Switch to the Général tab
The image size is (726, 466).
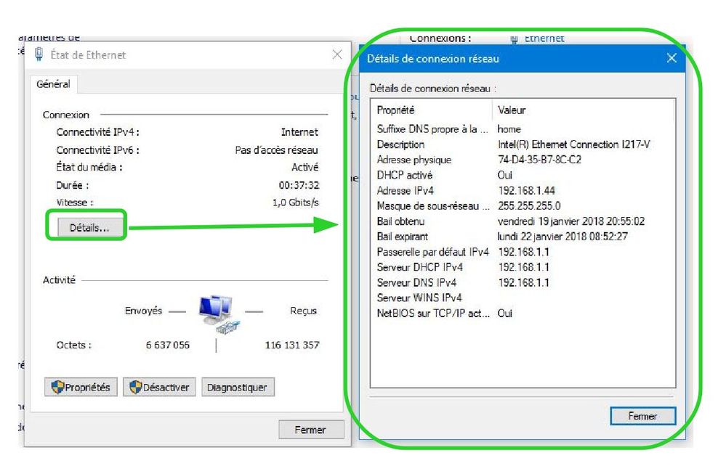[53, 84]
